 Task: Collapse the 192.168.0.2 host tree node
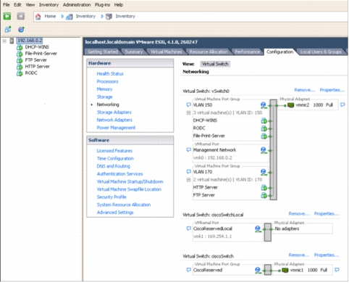tap(4, 41)
